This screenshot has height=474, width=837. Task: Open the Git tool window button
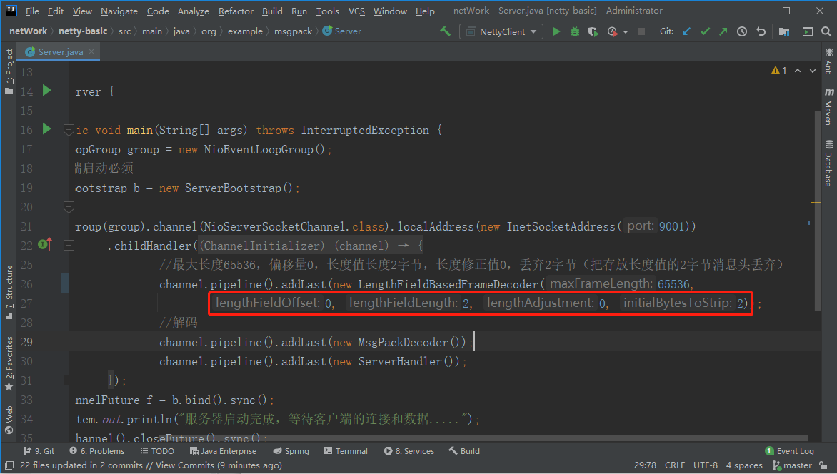coord(39,451)
